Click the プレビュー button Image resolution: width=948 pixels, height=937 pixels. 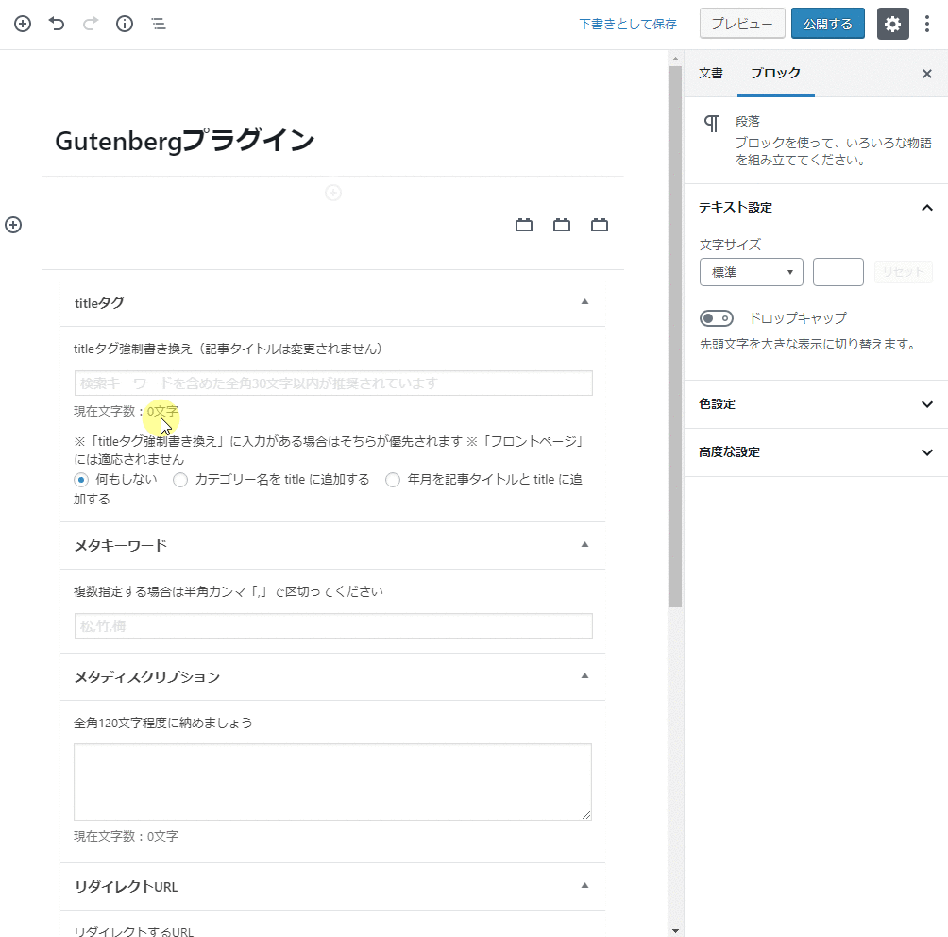[x=742, y=24]
